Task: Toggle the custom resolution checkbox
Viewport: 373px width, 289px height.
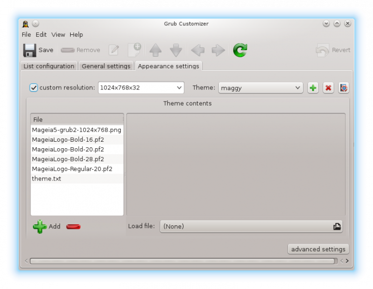Action: point(34,88)
